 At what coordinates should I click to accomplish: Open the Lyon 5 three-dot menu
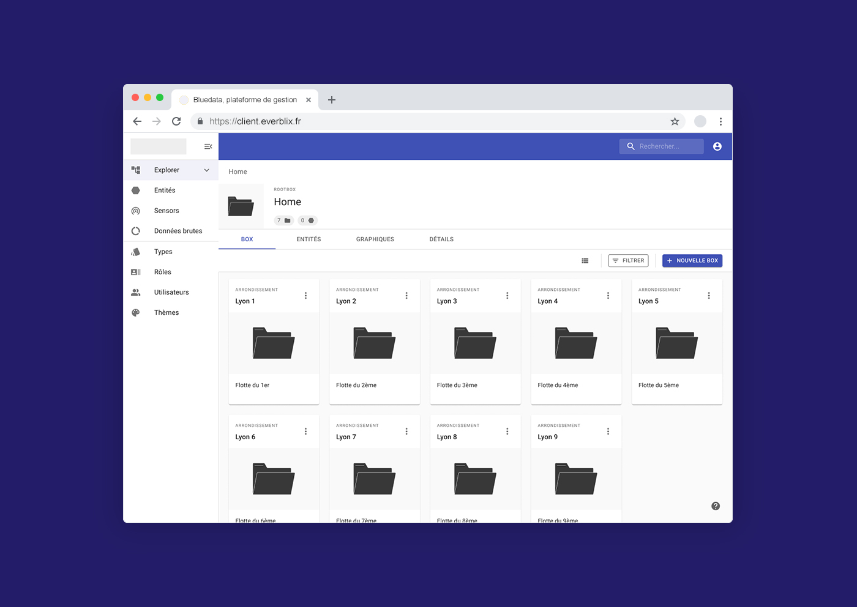pos(709,296)
